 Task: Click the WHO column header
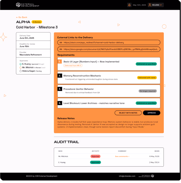(60, 151)
